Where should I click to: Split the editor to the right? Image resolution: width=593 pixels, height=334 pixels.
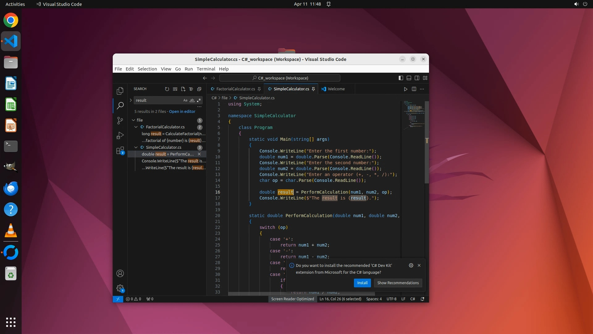(x=414, y=89)
